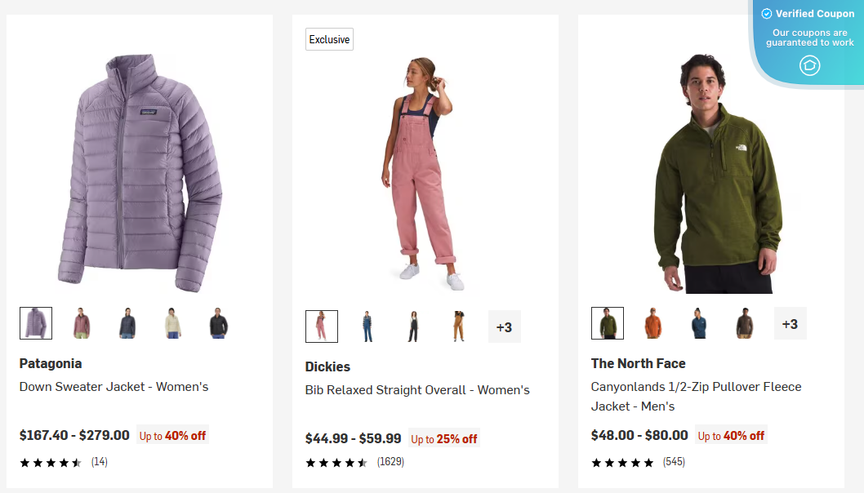The height and width of the screenshot is (493, 864).
Task: Open the Patagonia Down Sweater Jacket product page
Action: tap(114, 386)
